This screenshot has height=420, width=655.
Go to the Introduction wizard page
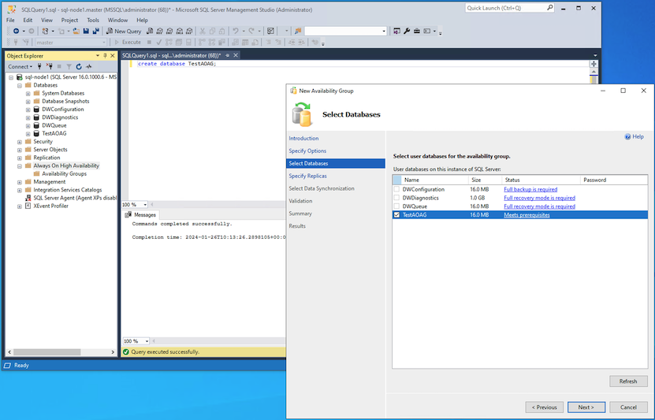pos(303,138)
